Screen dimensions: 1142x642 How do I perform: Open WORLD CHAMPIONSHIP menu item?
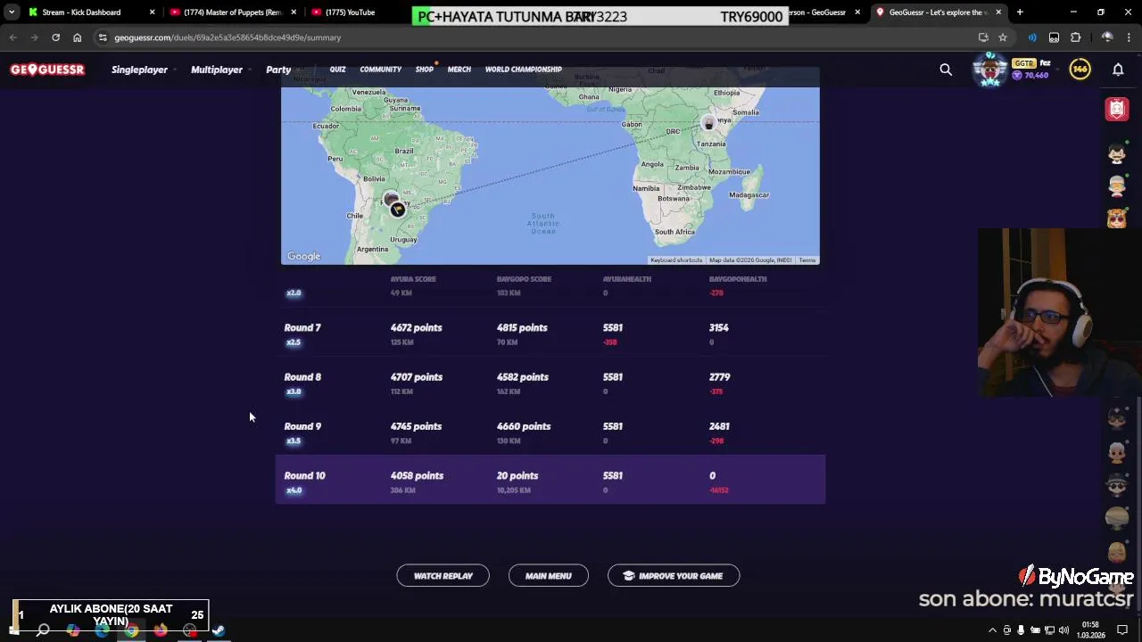(524, 70)
